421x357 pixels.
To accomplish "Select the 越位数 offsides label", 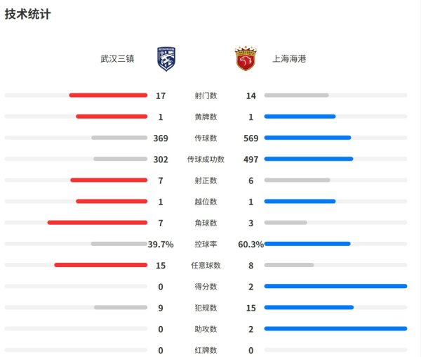I will click(206, 202).
